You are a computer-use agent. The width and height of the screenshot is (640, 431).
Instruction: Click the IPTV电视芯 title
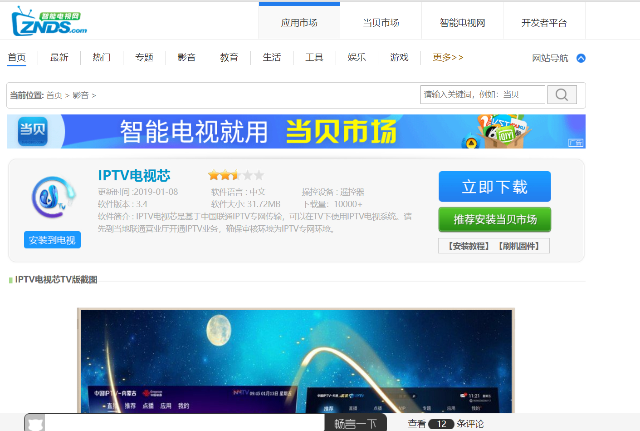click(134, 176)
